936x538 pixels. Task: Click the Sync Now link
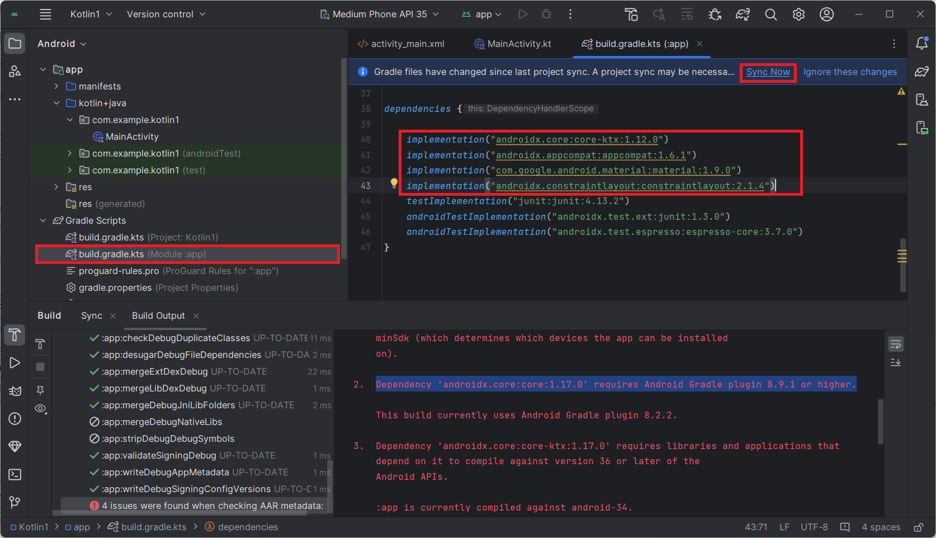(768, 72)
